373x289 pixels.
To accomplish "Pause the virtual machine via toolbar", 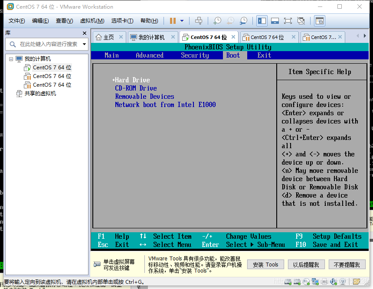I will click(x=173, y=21).
